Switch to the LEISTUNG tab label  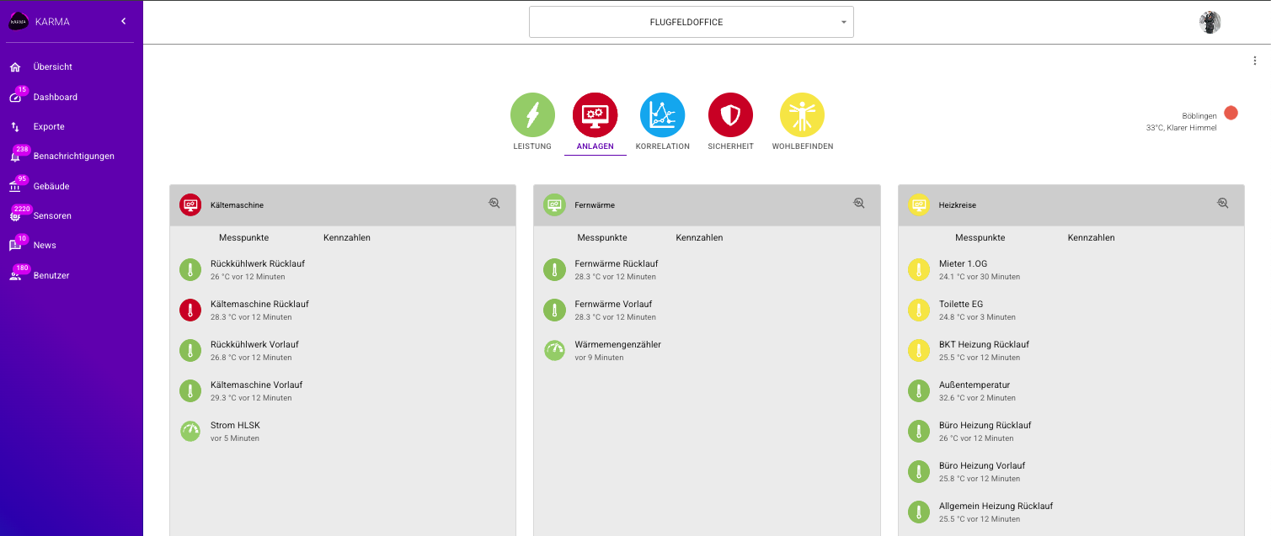coord(532,146)
